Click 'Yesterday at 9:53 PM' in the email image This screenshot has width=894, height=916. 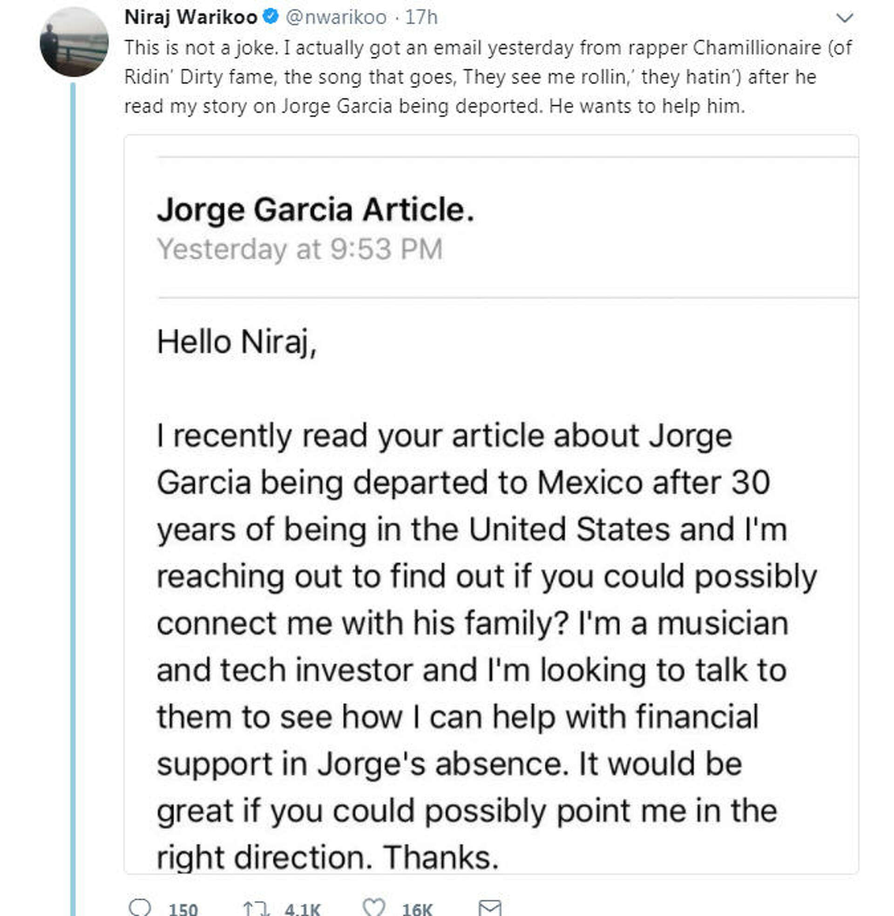299,249
